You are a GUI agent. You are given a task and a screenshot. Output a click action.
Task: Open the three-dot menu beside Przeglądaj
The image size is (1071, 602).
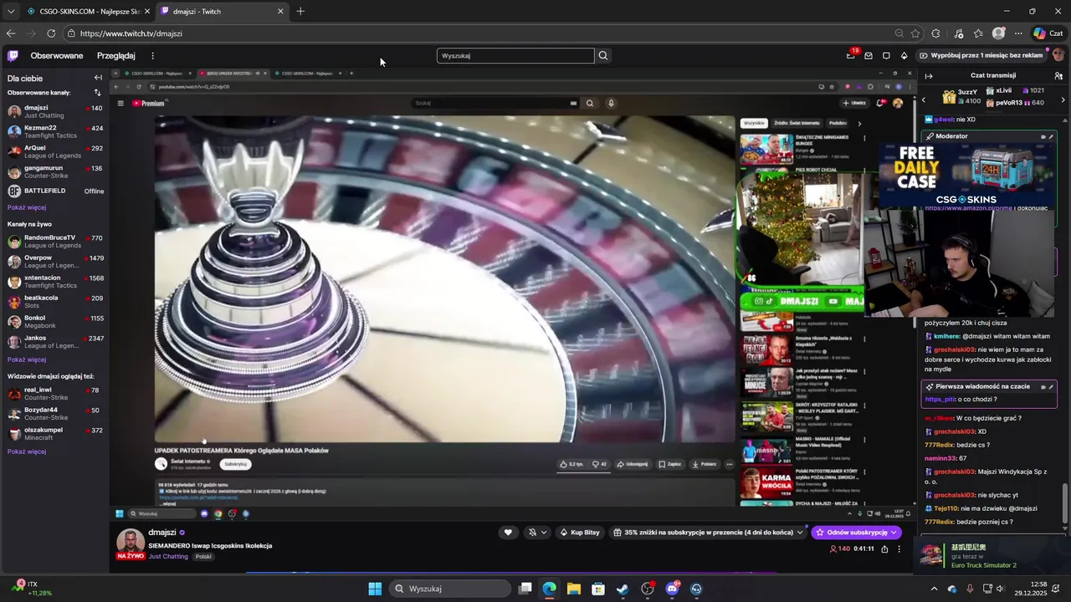pyautogui.click(x=152, y=56)
